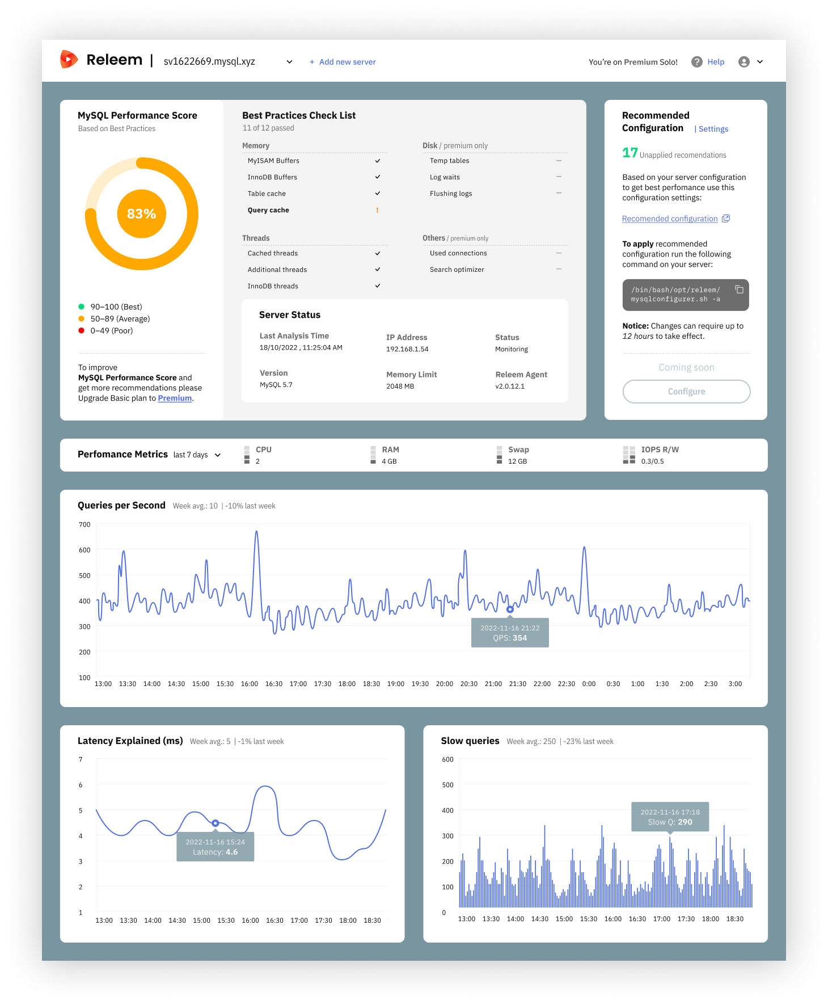Click the Last Analysis Time 18/10/2022 value
828x1005 pixels.
[x=301, y=348]
